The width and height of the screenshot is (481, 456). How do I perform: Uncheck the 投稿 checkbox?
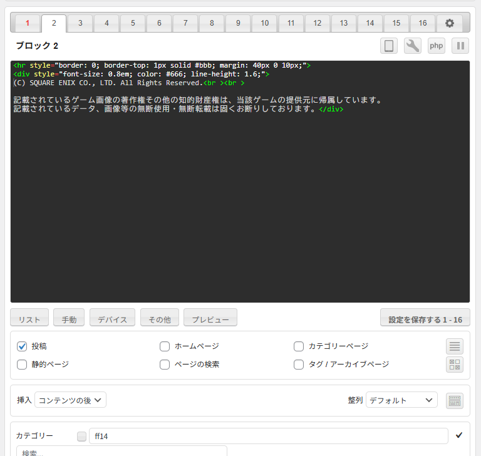pos(22,346)
